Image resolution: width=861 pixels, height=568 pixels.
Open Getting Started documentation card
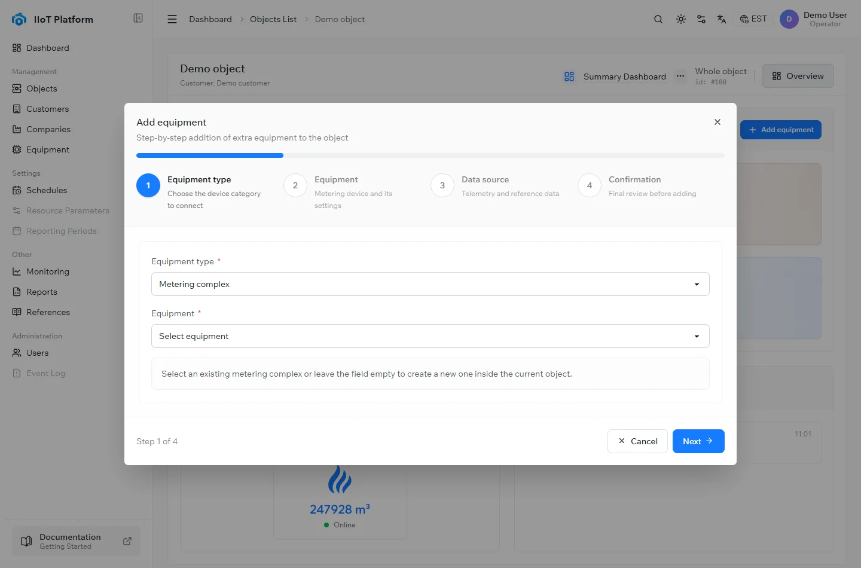[x=76, y=541]
